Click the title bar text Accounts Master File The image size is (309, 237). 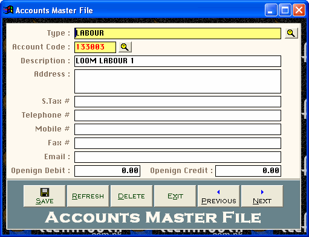(54, 10)
